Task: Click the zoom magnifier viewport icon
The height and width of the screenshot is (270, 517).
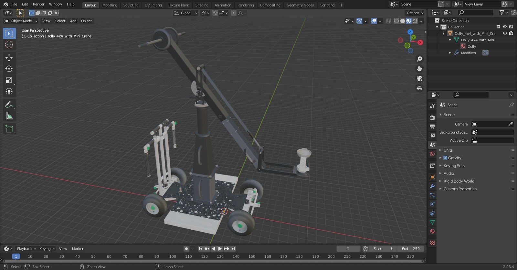Action: point(419,59)
